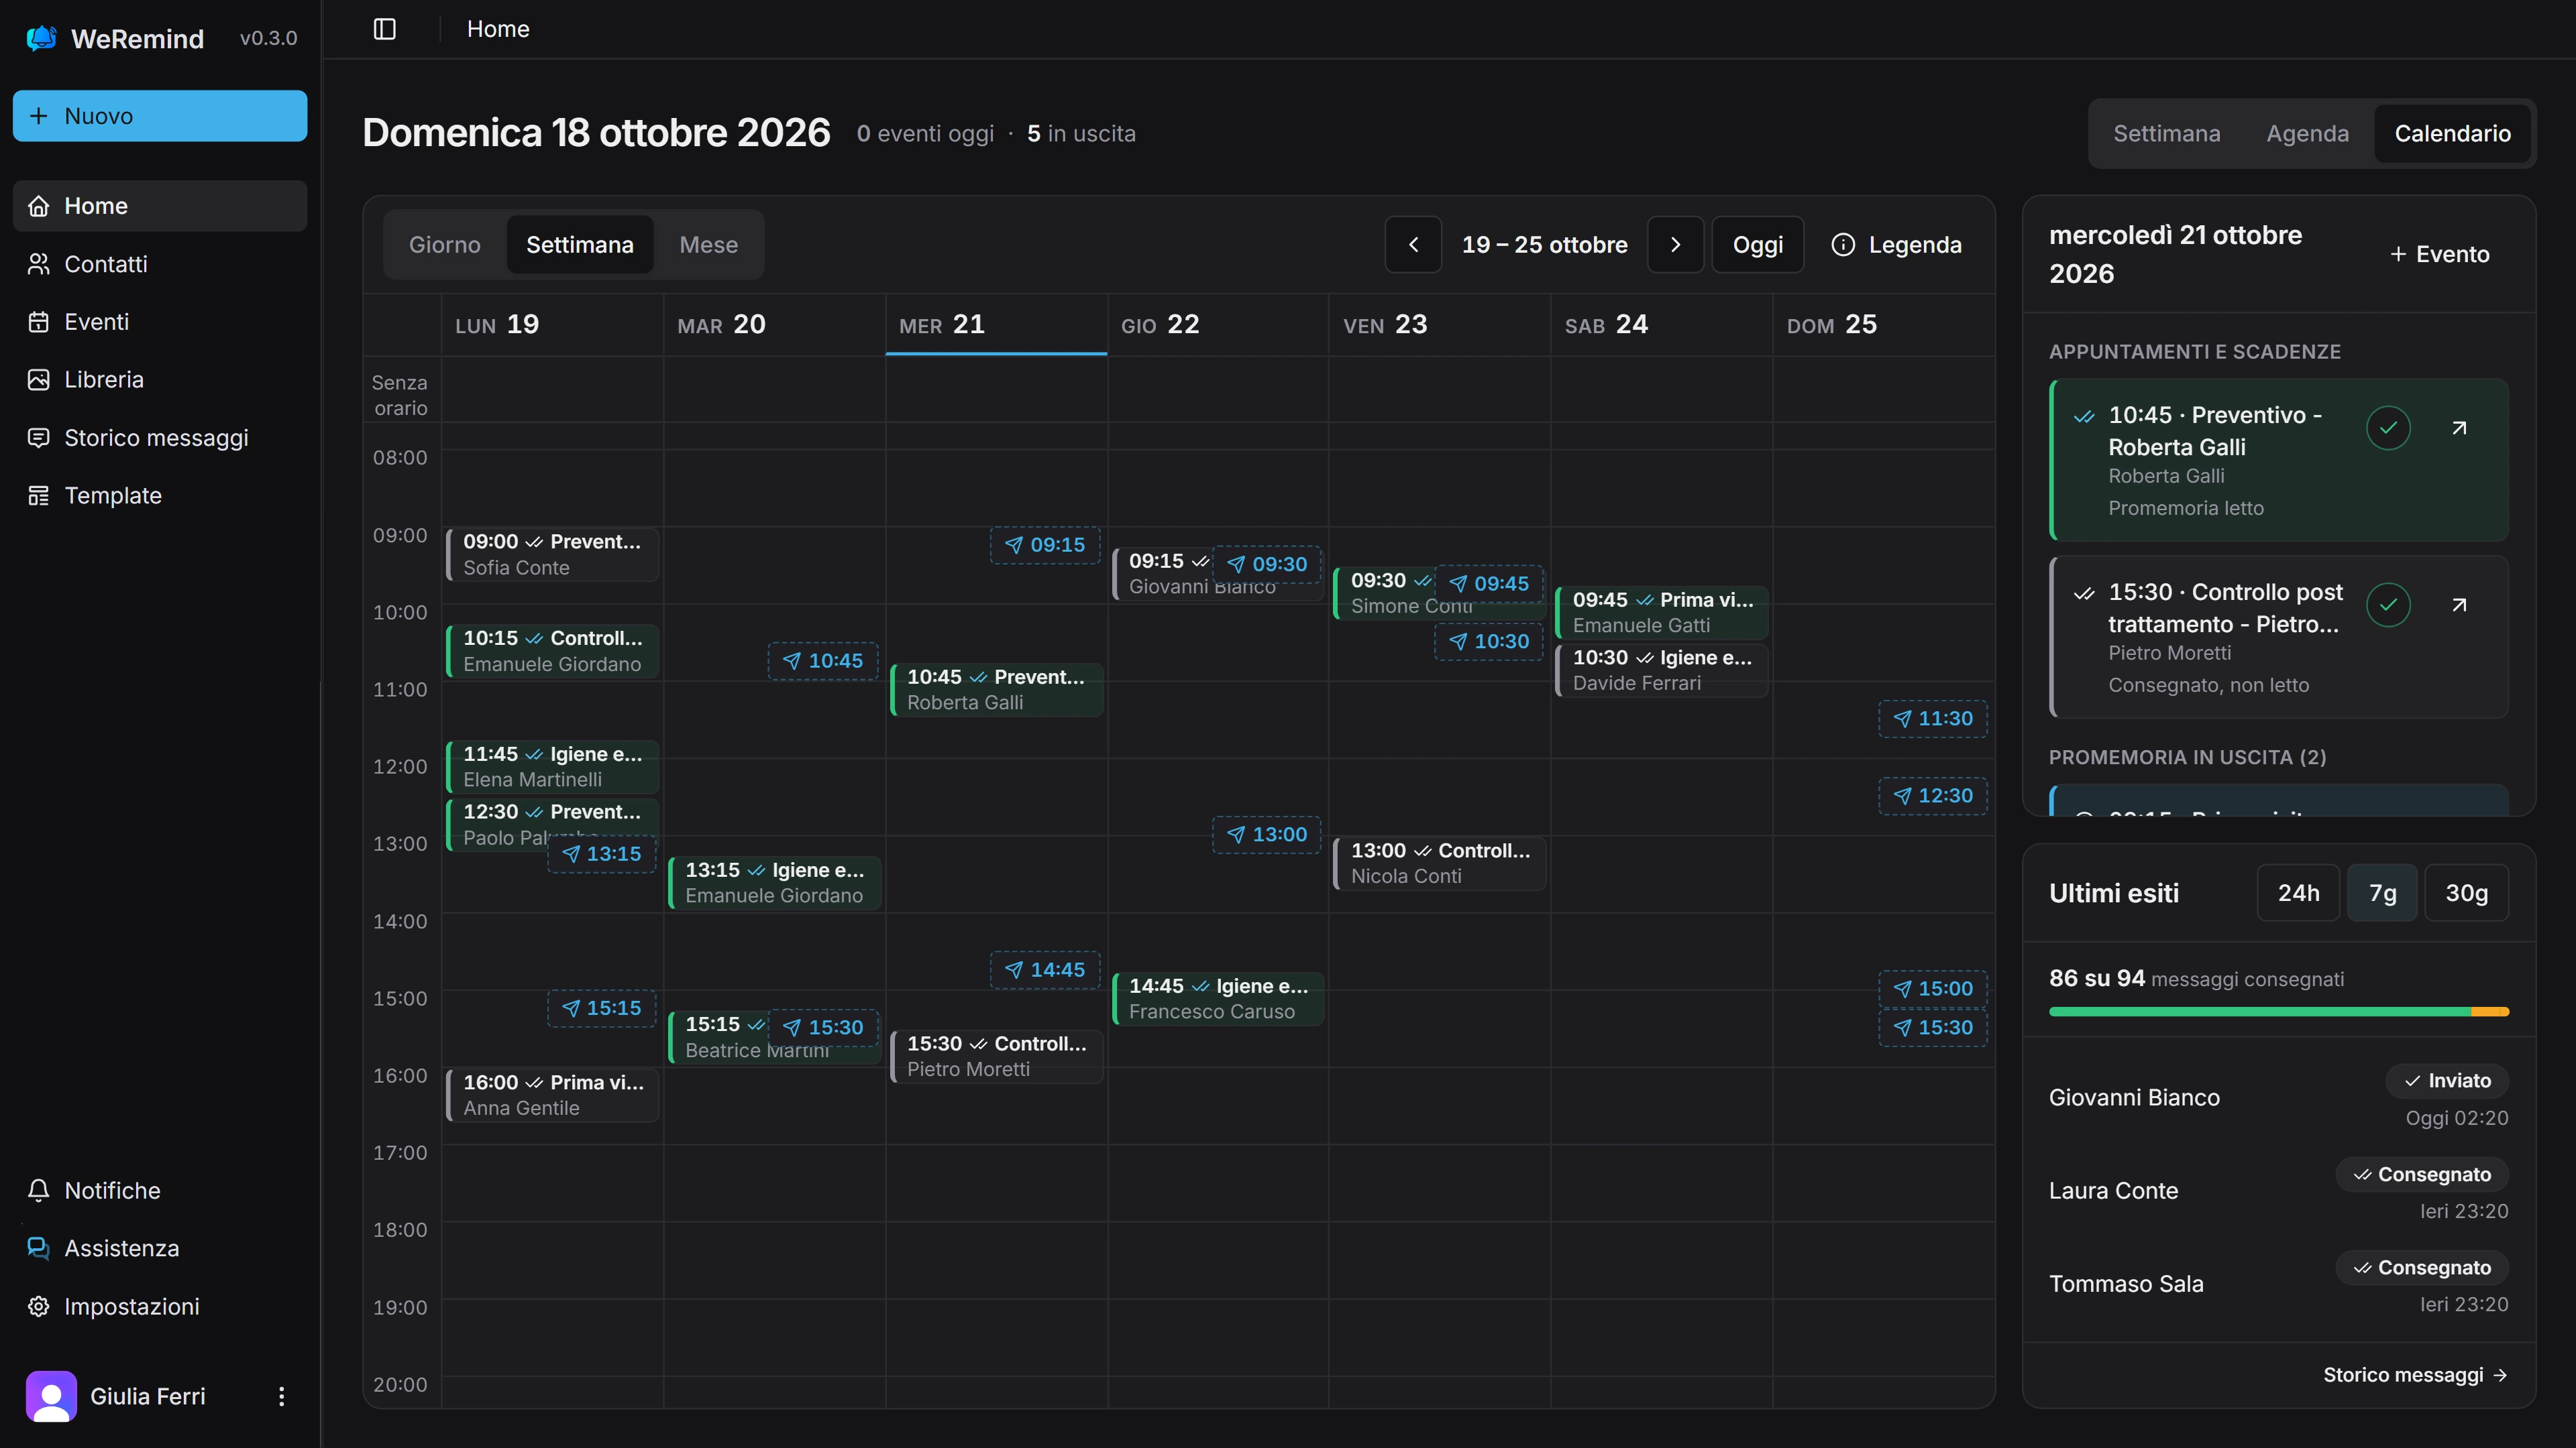Click the delivered messages progress bar
This screenshot has height=1448, width=2576.
pos(2279,1012)
